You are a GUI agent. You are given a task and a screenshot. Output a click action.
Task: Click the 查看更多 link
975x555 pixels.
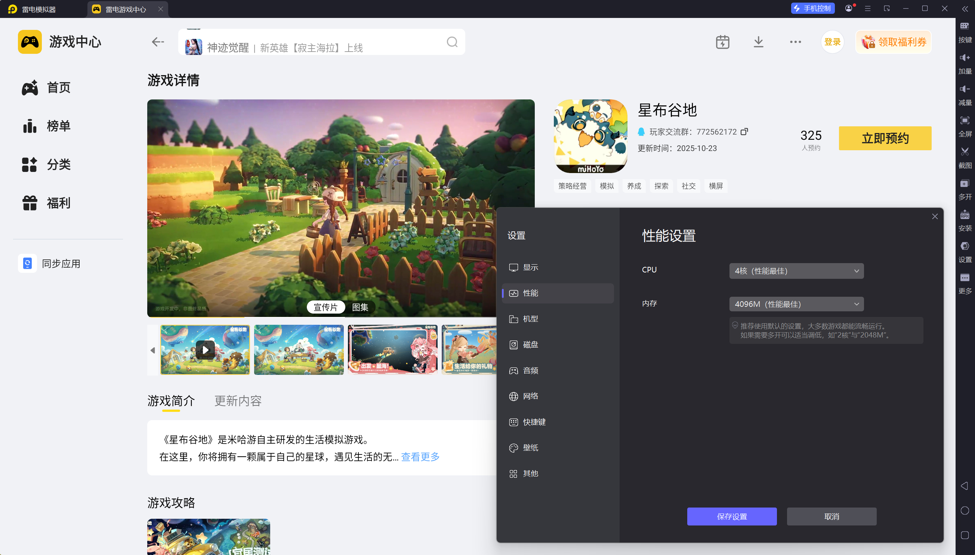420,457
